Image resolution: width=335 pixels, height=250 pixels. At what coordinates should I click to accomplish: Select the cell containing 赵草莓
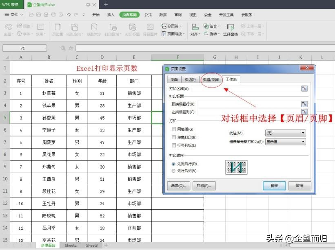pyautogui.click(x=49, y=93)
